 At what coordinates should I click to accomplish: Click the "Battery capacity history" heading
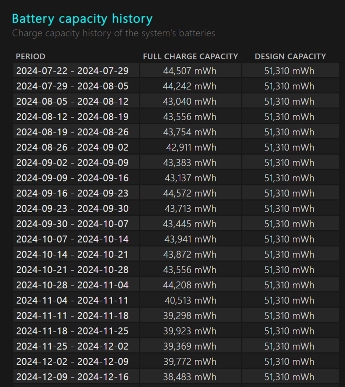tap(82, 19)
